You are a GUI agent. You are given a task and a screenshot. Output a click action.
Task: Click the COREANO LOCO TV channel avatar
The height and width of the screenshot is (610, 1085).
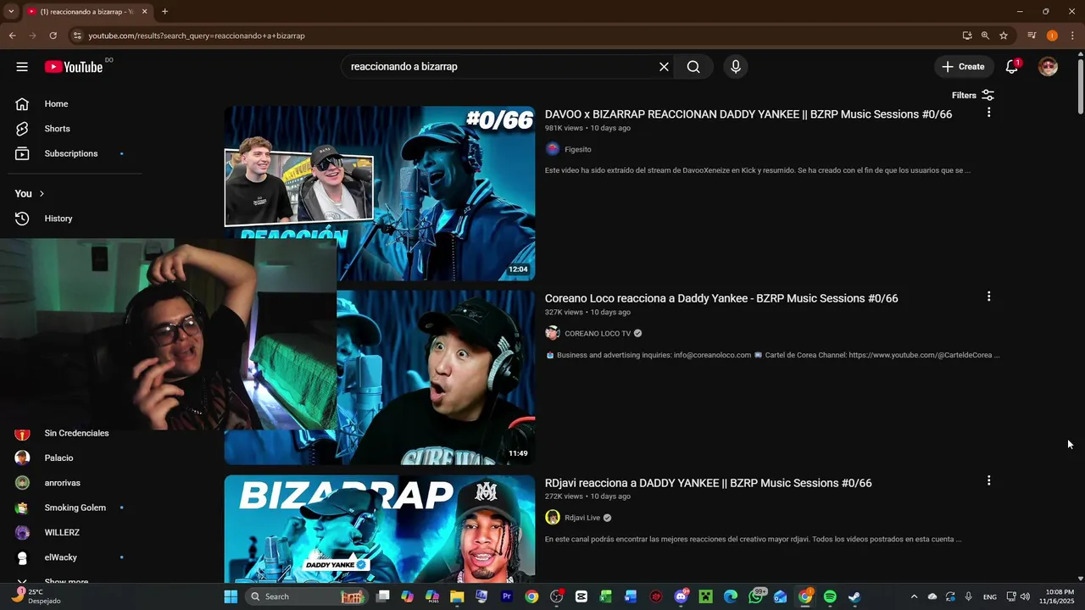pyautogui.click(x=553, y=333)
